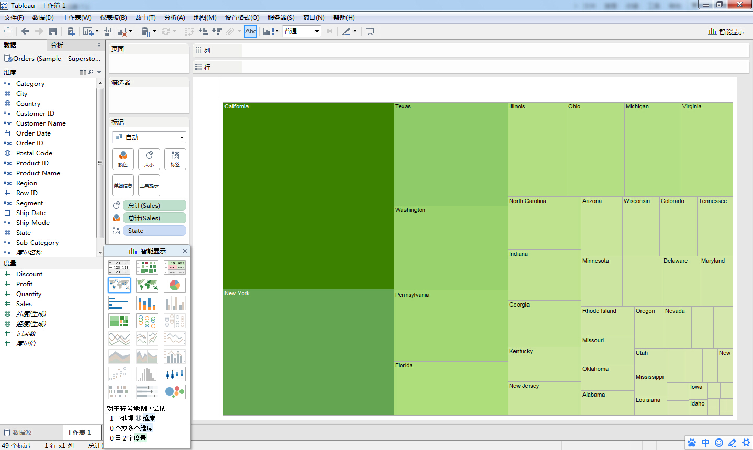
Task: Choose packed bubbles in Show Me
Action: tap(175, 392)
